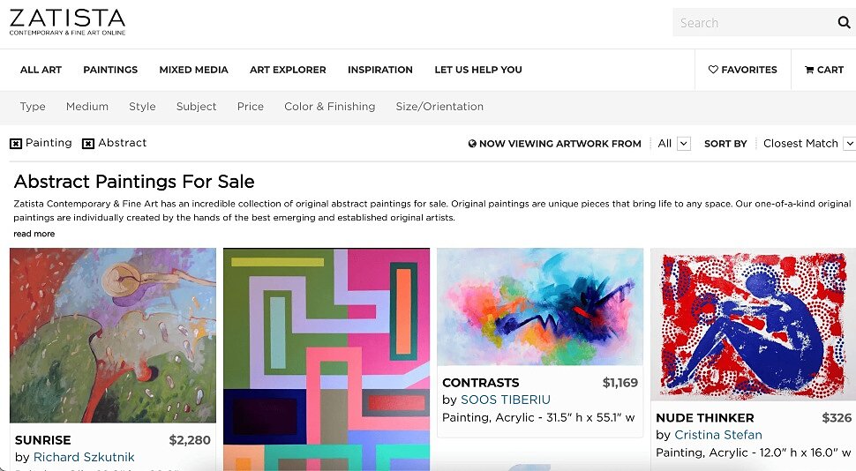Expand the artwork location All dropdown
This screenshot has height=471, width=856.
coord(682,144)
